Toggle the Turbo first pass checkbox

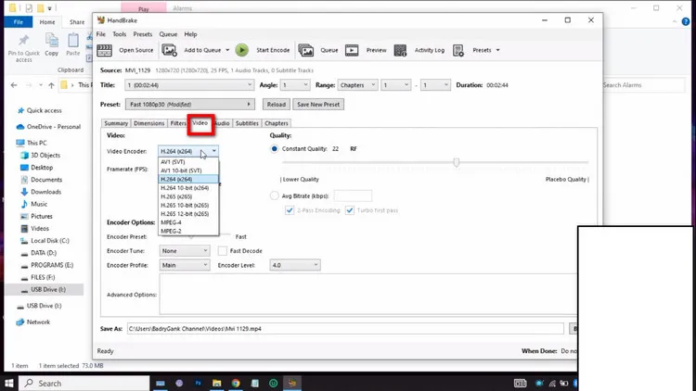(350, 210)
